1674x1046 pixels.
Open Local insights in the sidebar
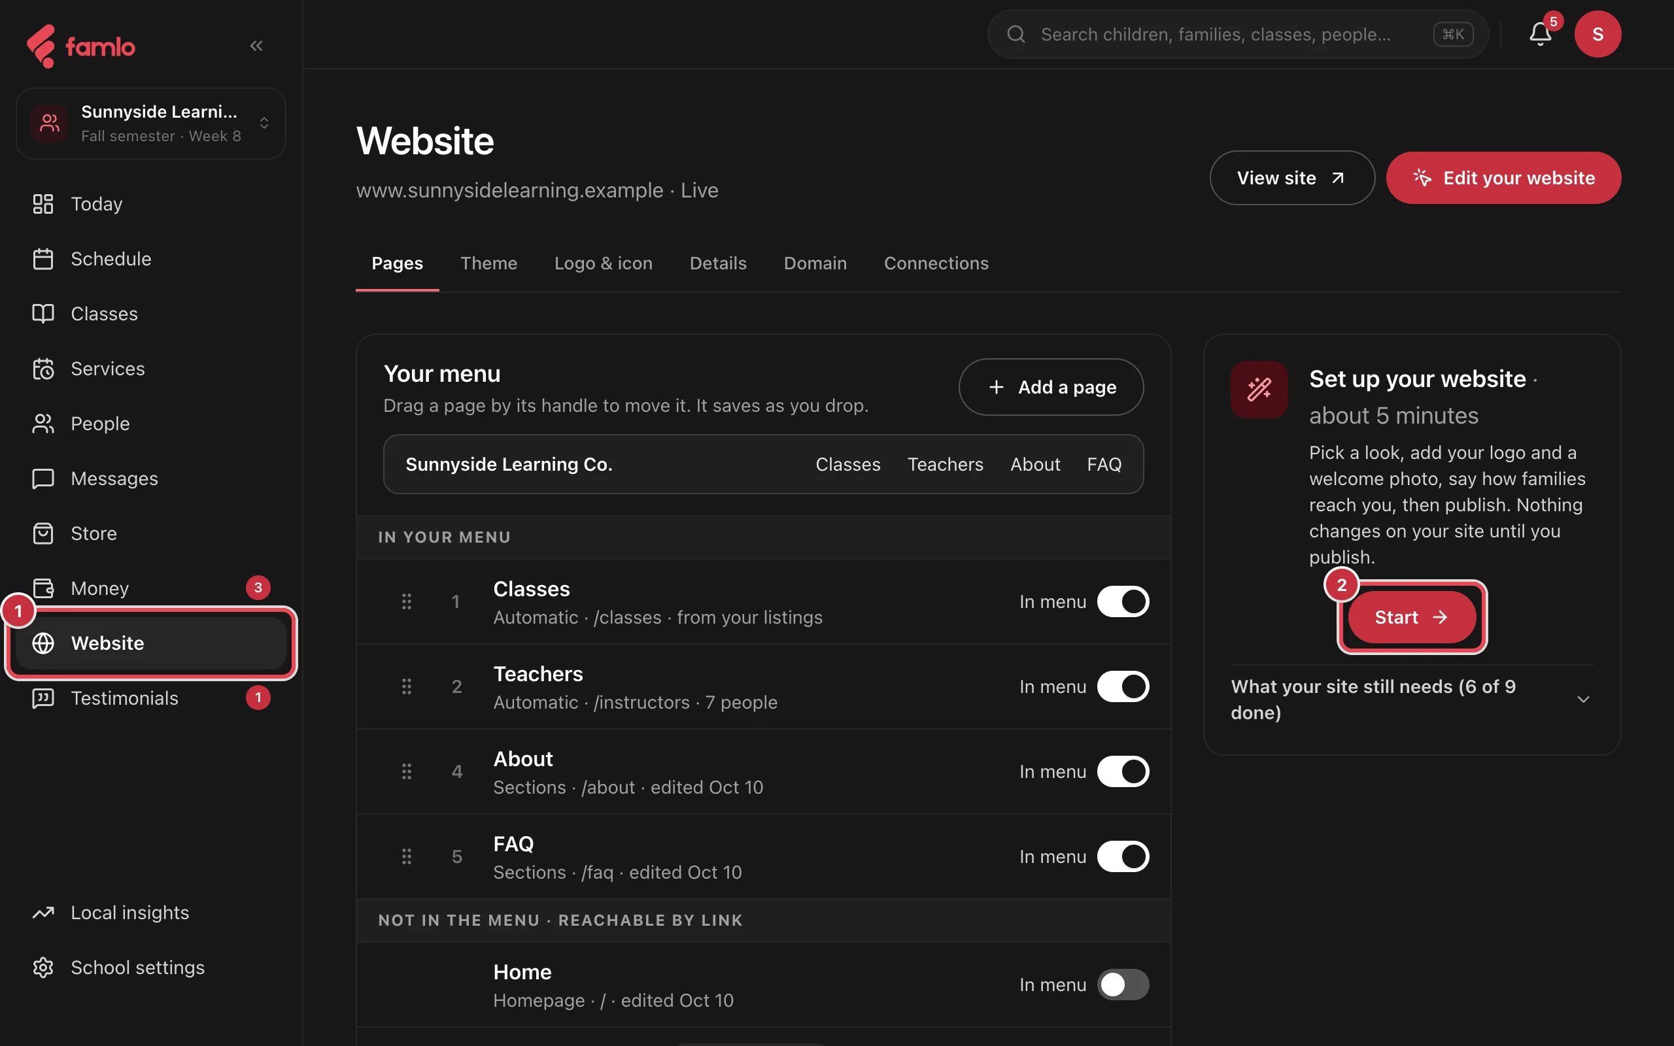tap(151, 913)
